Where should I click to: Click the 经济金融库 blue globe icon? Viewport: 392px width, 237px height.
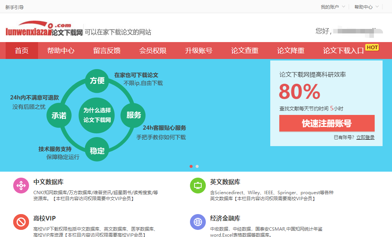[x=198, y=222]
